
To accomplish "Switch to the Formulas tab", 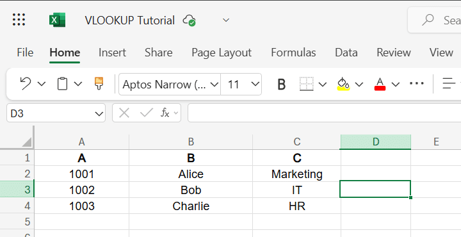I will (293, 53).
